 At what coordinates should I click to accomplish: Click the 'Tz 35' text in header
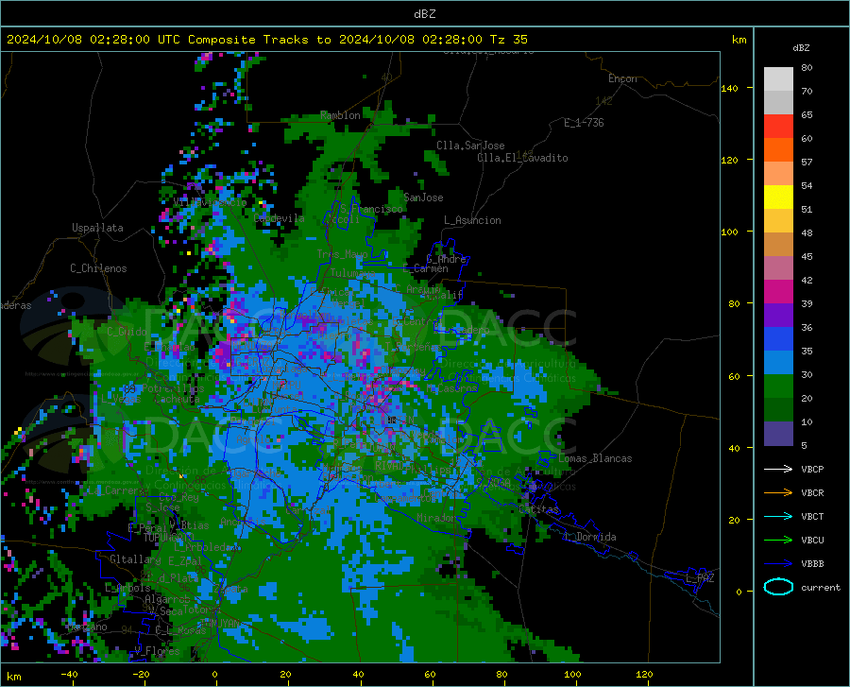508,40
